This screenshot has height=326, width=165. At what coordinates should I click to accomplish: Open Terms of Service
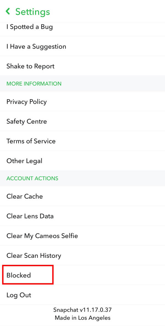[x=31, y=141]
